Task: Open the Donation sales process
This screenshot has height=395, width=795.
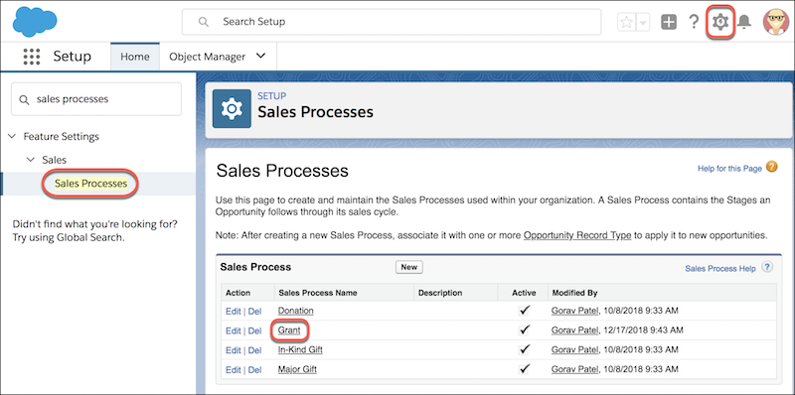Action: [295, 311]
